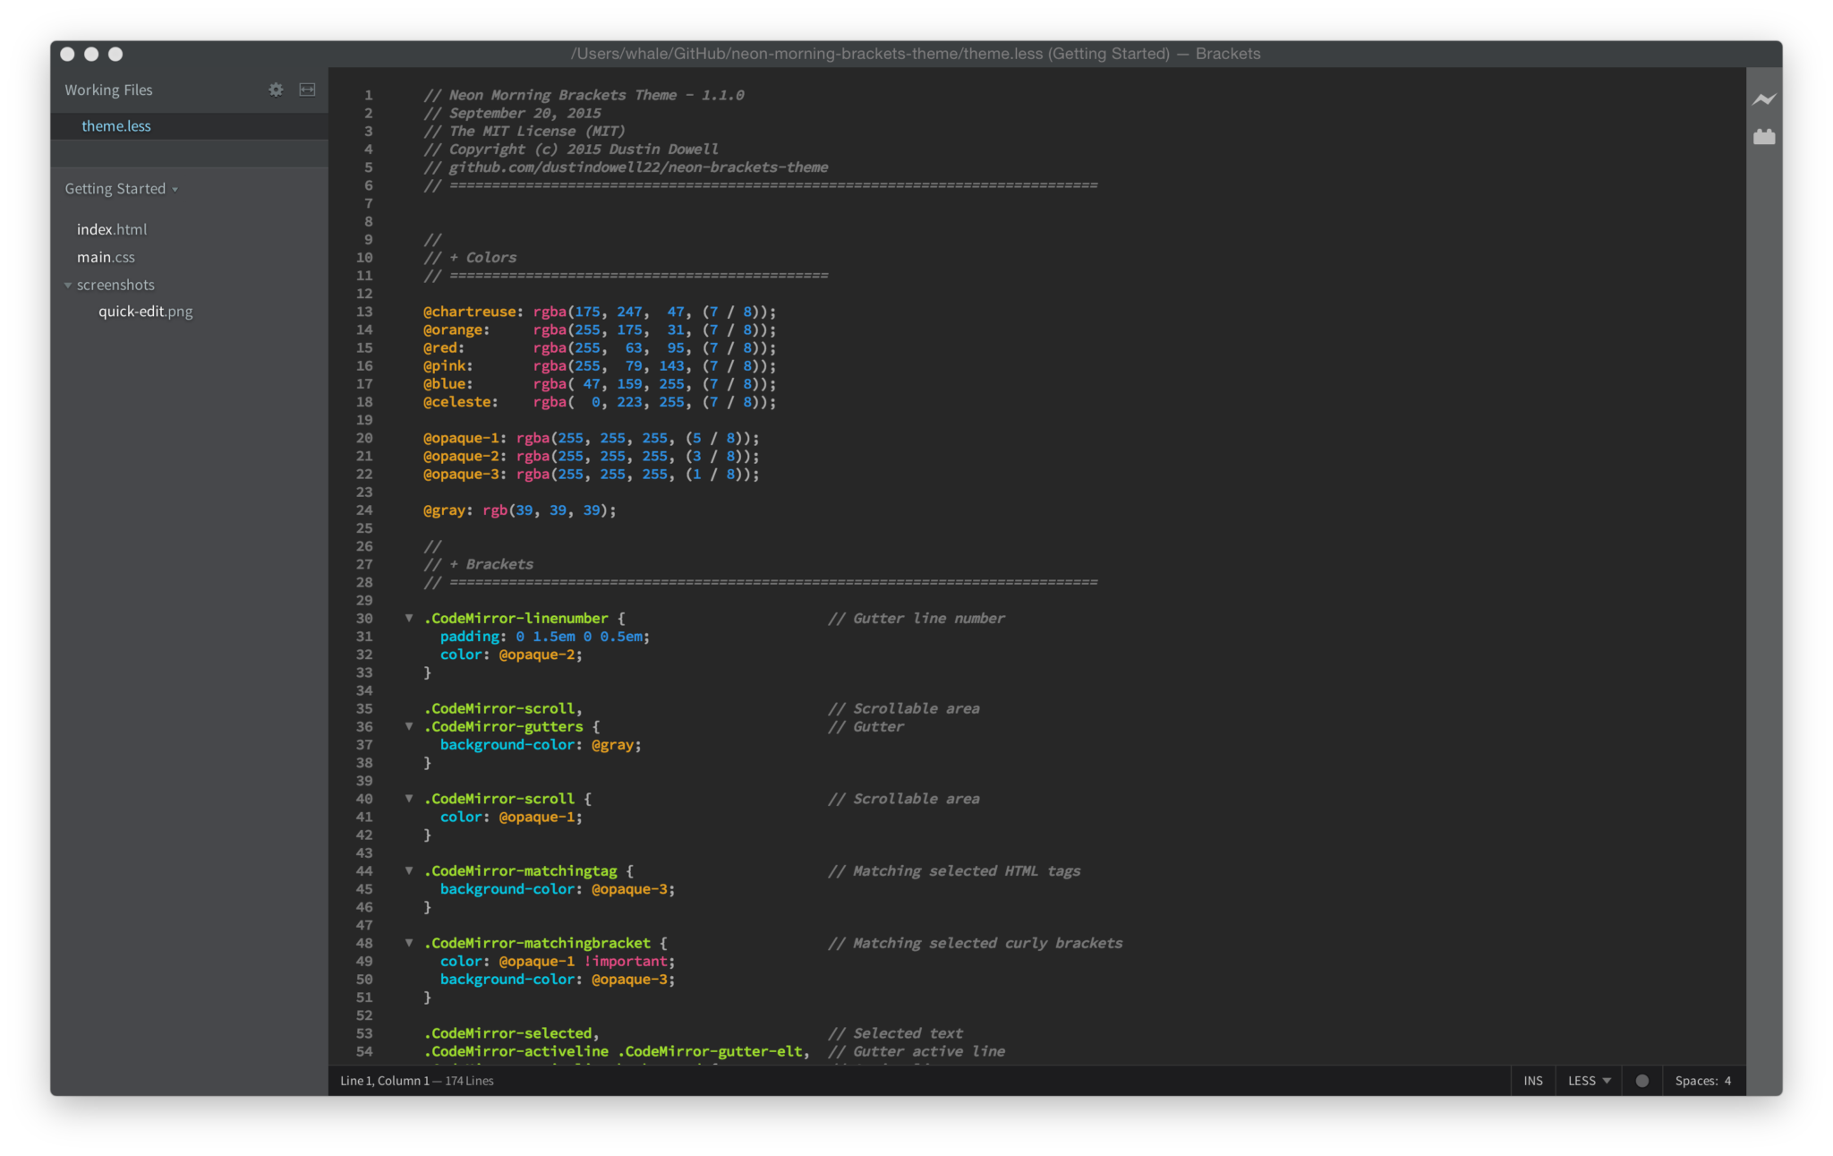
Task: Click the '!important' keyword on line 49
Action: pyautogui.click(x=626, y=962)
